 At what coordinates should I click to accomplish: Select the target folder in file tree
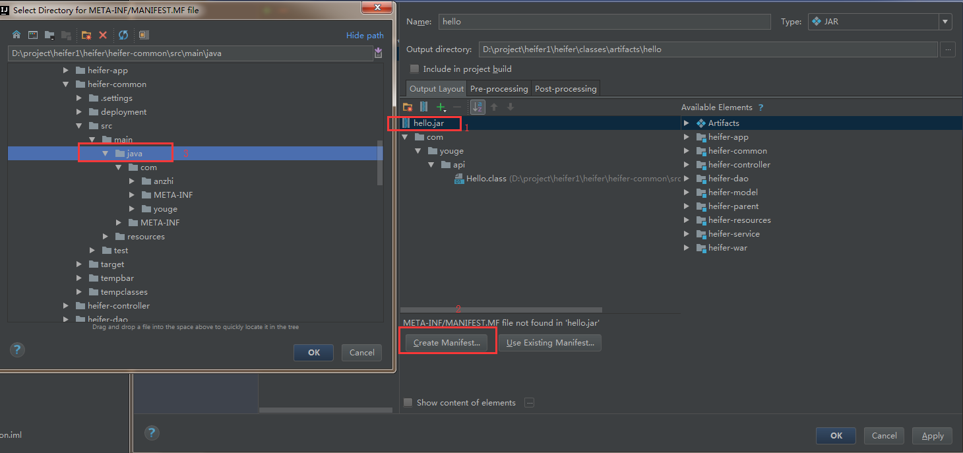coord(112,264)
